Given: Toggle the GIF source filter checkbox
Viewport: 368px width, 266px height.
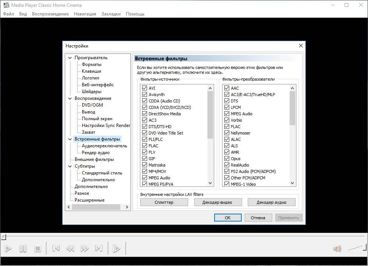Looking at the screenshot, I should pyautogui.click(x=144, y=159).
